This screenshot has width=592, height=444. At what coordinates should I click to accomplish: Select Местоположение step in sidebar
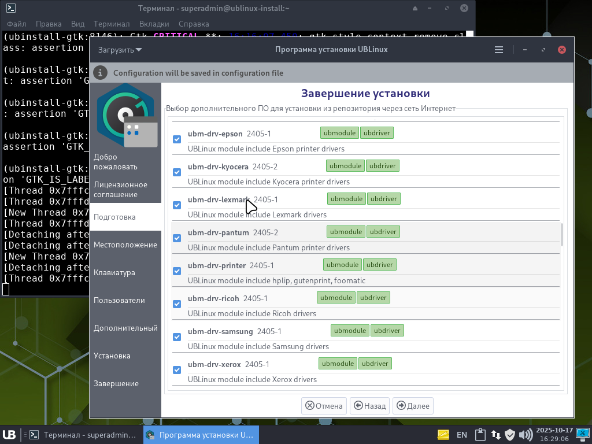click(125, 245)
